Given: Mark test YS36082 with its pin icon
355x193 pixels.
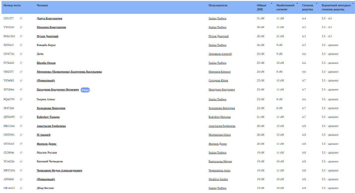Looking at the screenshot, I should click(21, 80).
